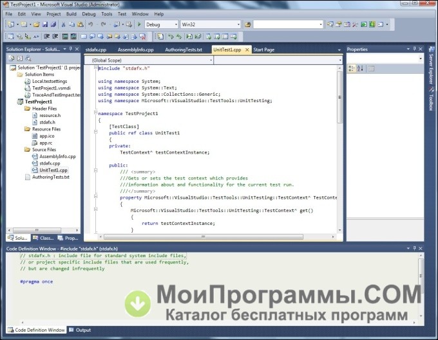Click the Save All icon

coord(53,24)
